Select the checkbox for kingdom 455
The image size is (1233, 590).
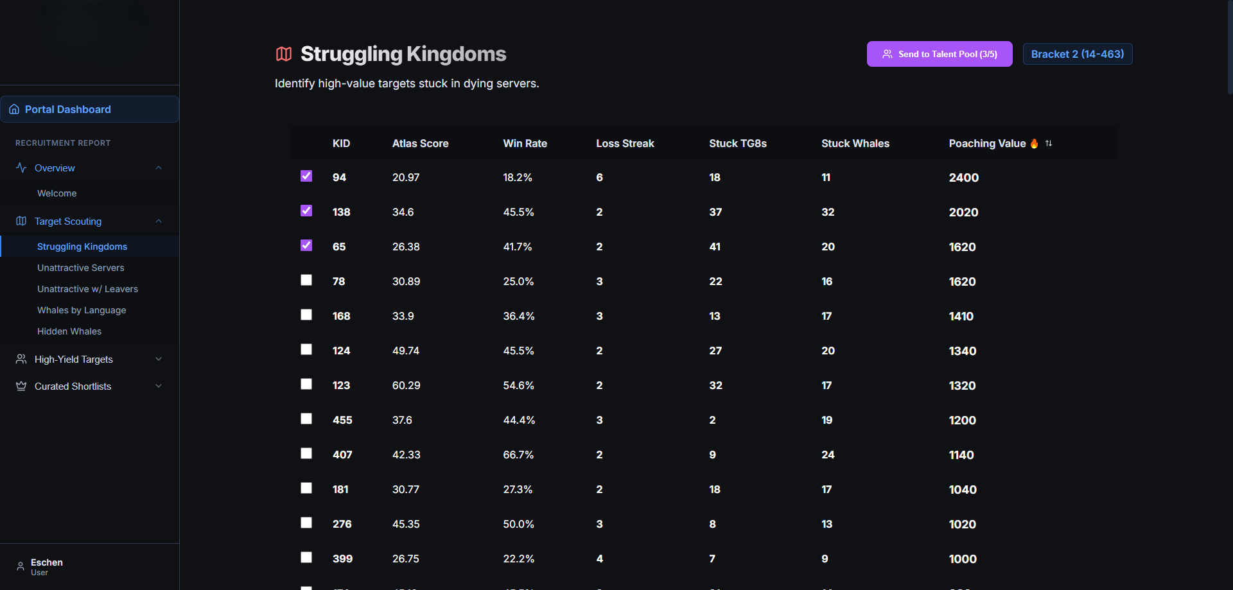point(306,419)
